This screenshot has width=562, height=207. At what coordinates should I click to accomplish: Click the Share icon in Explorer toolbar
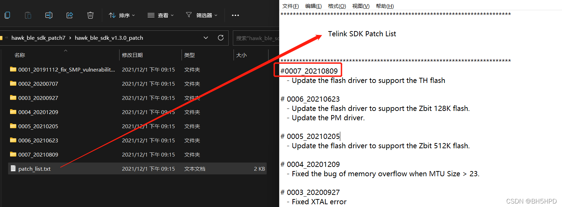click(70, 15)
